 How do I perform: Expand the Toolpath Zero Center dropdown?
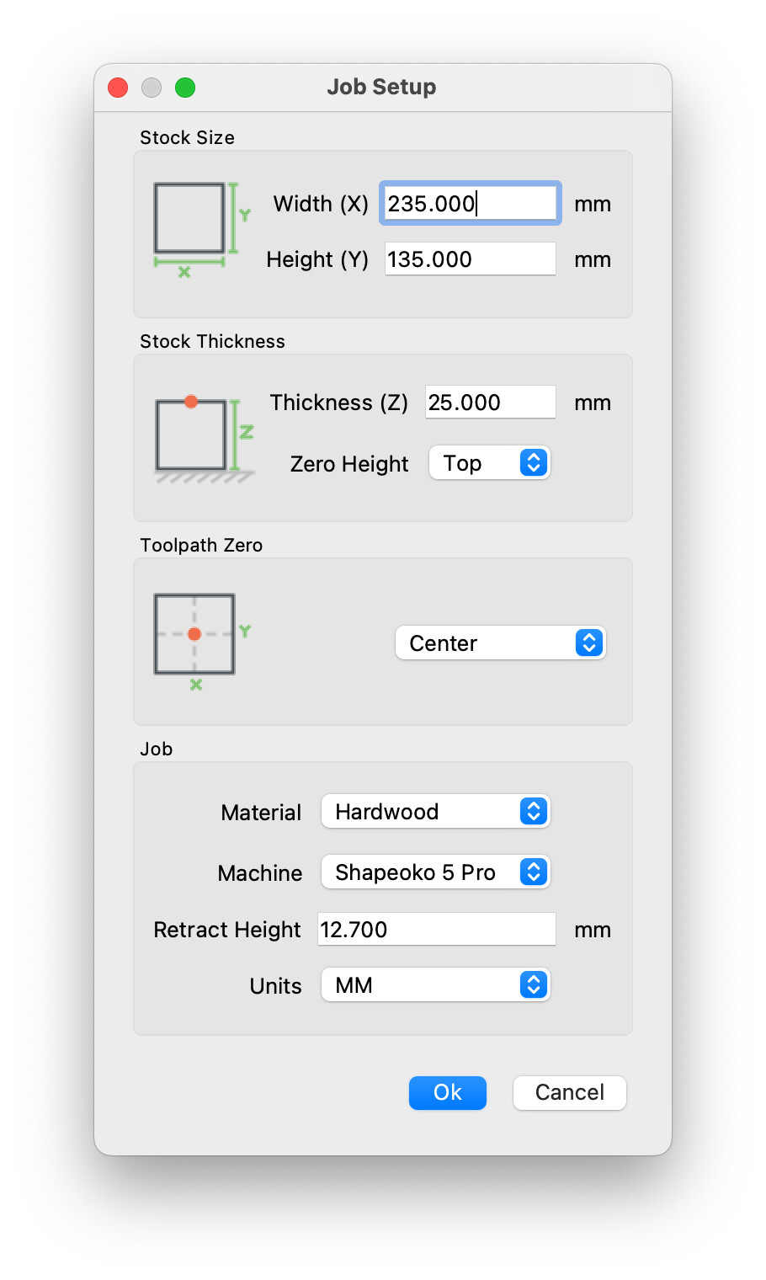point(500,643)
